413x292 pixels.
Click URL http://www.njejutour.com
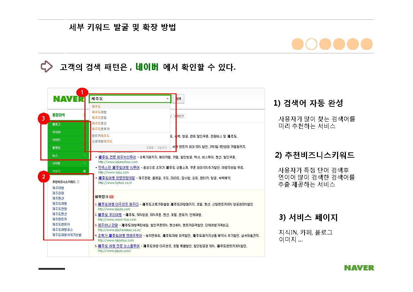[116, 240]
